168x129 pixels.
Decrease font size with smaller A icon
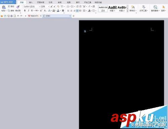(54, 7)
